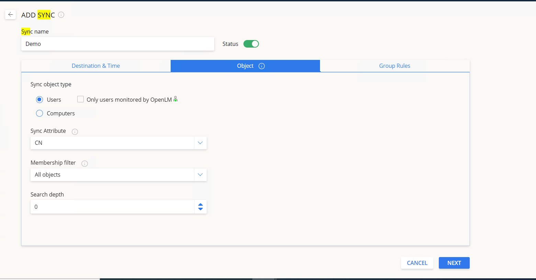
Task: Select the Users radio button
Action: 39,100
